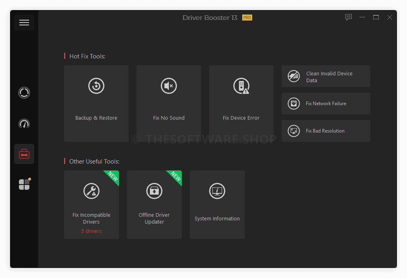Viewport: 407px width, 278px height.
Task: Click the Fix Bad Resolution icon
Action: click(294, 131)
